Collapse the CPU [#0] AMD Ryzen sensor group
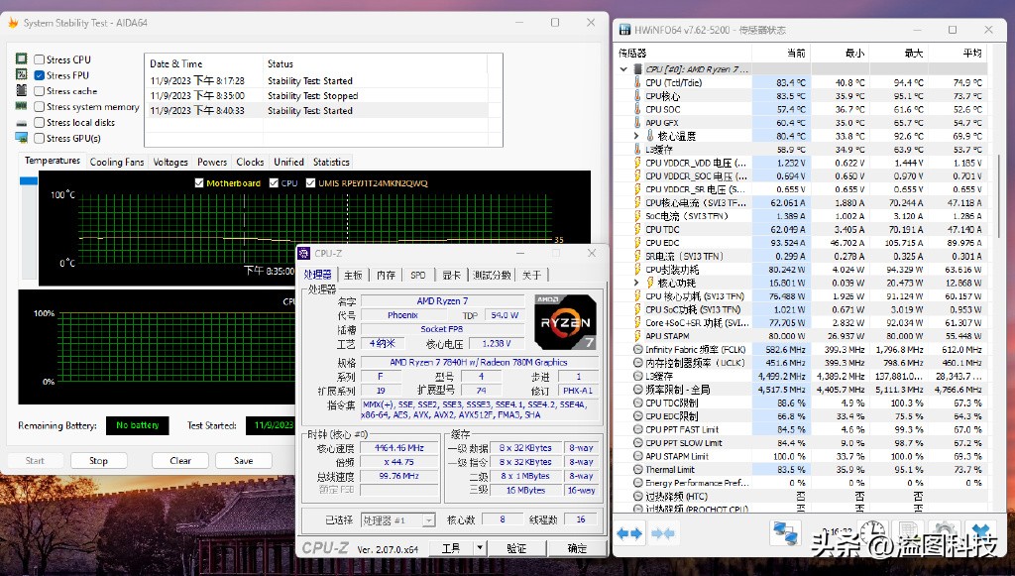Viewport: 1015px width, 576px height. click(x=623, y=68)
